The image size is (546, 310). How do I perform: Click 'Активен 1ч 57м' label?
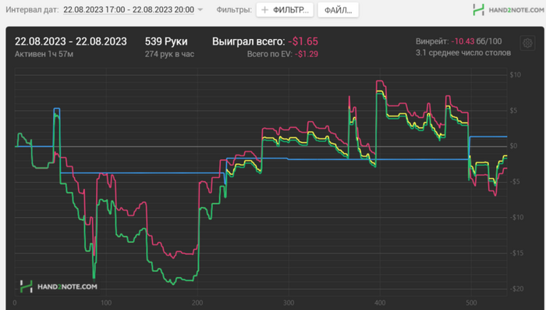pos(44,54)
